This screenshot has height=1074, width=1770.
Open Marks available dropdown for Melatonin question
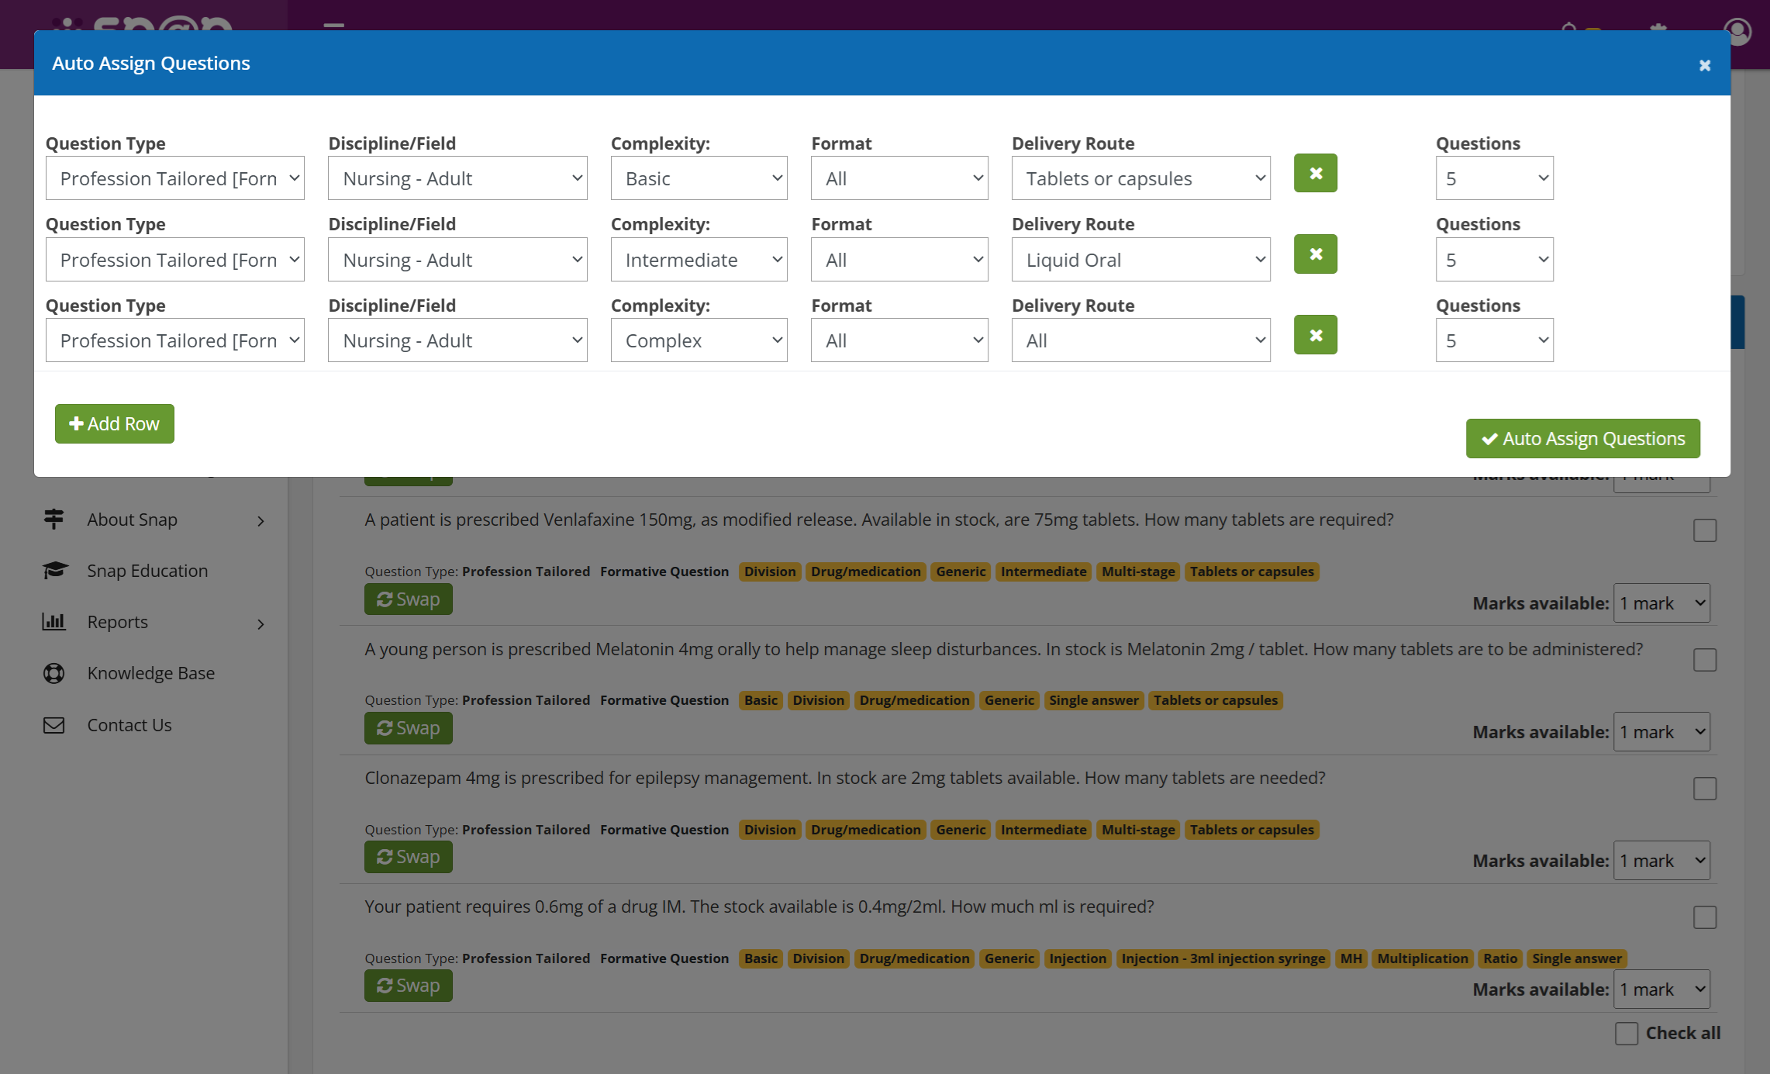point(1661,732)
